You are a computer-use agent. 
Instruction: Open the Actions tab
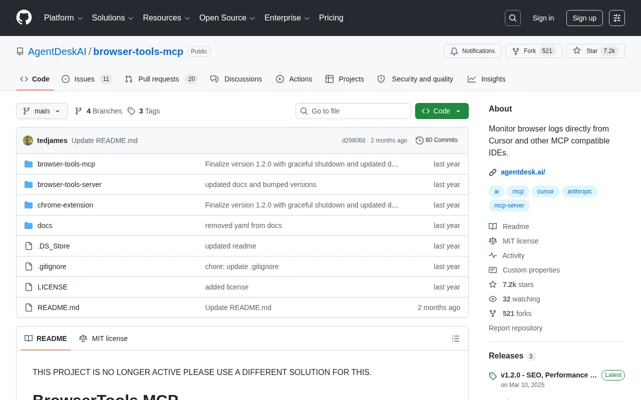[x=294, y=79]
